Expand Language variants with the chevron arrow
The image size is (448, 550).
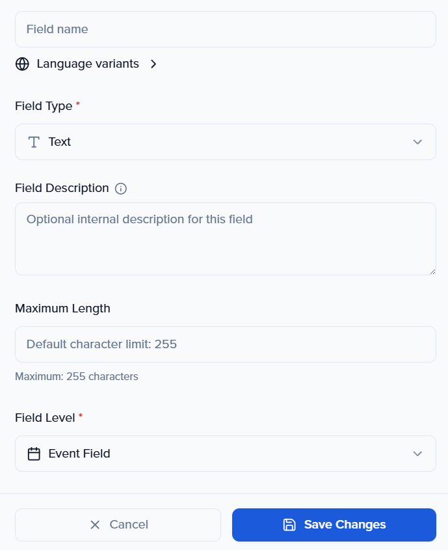(153, 64)
